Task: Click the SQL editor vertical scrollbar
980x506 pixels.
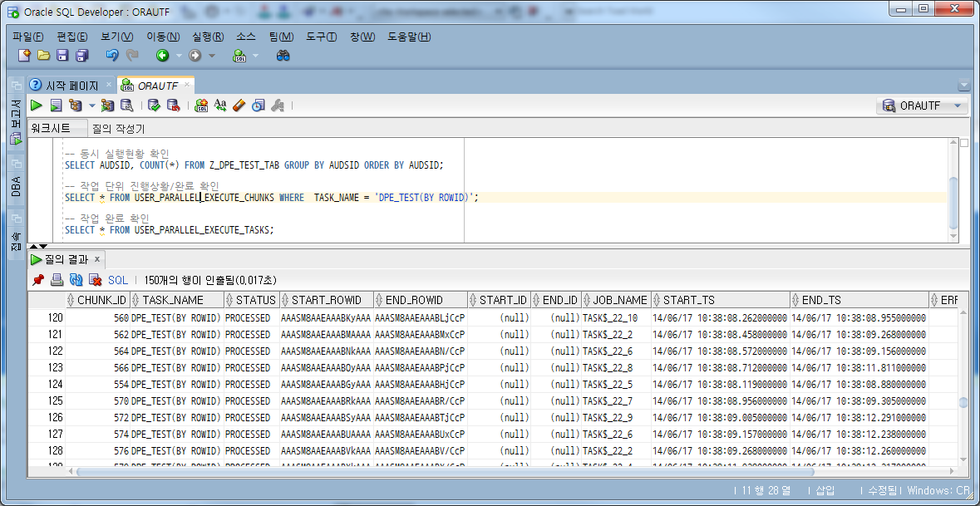Action: point(953,204)
